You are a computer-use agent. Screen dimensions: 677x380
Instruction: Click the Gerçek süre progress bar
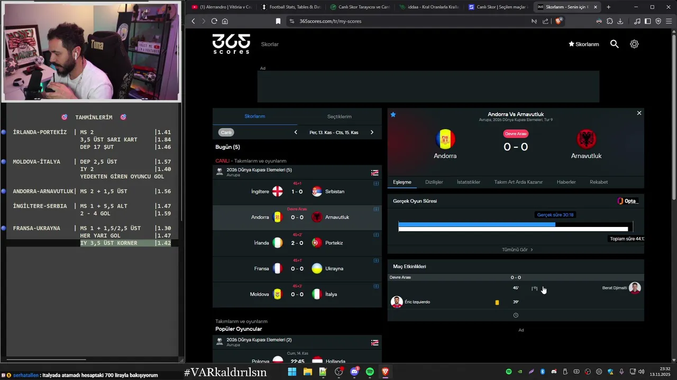[477, 224]
